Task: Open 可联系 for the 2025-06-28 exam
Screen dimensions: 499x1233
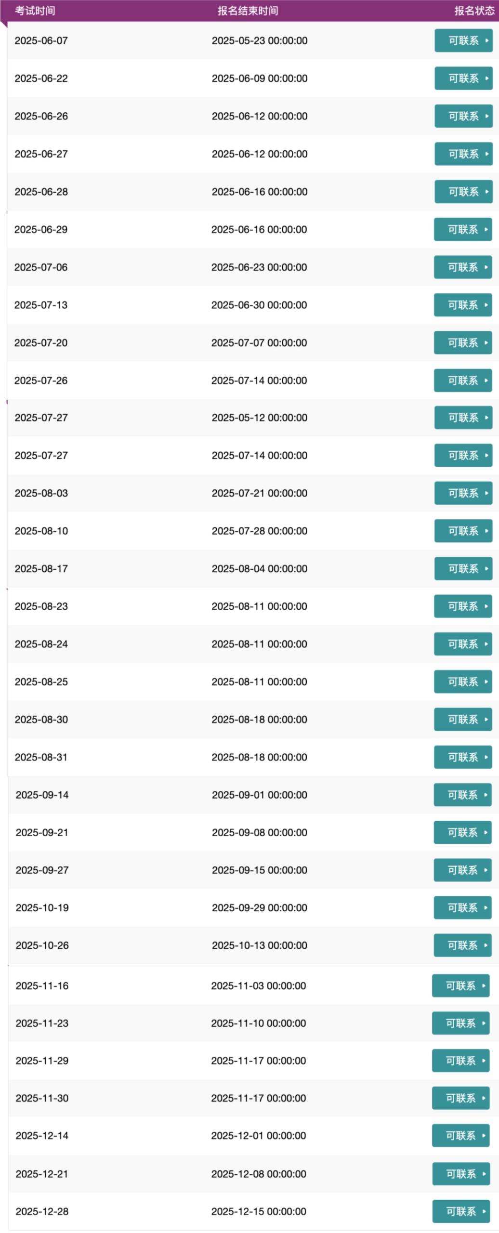Action: [463, 192]
